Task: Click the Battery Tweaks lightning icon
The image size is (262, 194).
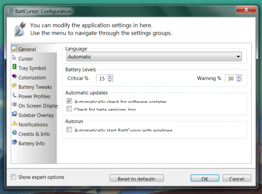Action: [14, 85]
